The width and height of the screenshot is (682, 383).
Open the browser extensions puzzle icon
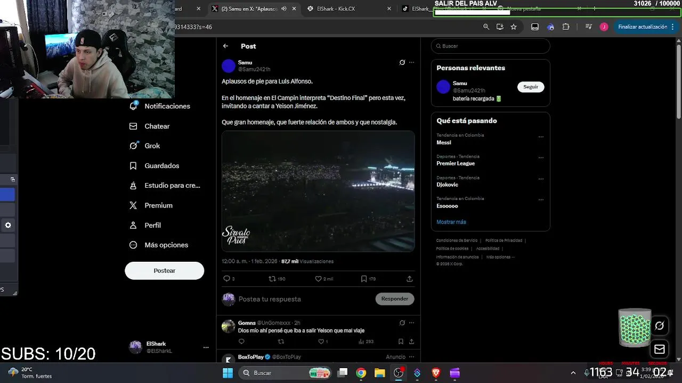tap(566, 27)
